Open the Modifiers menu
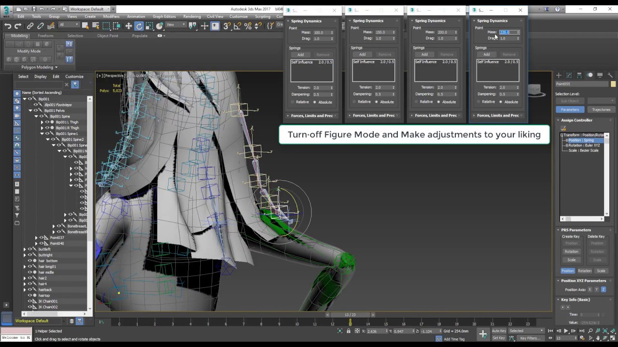The width and height of the screenshot is (618, 347). tap(111, 16)
